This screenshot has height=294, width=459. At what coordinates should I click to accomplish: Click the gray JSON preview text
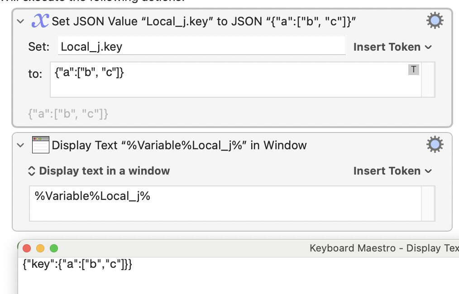68,114
